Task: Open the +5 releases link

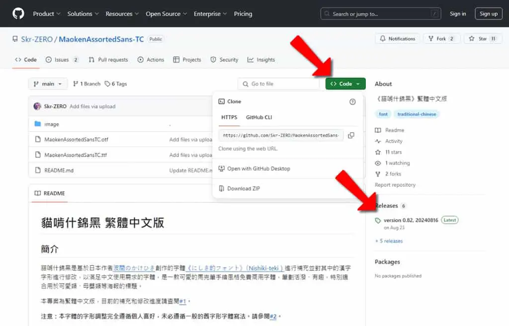Action: pos(389,241)
